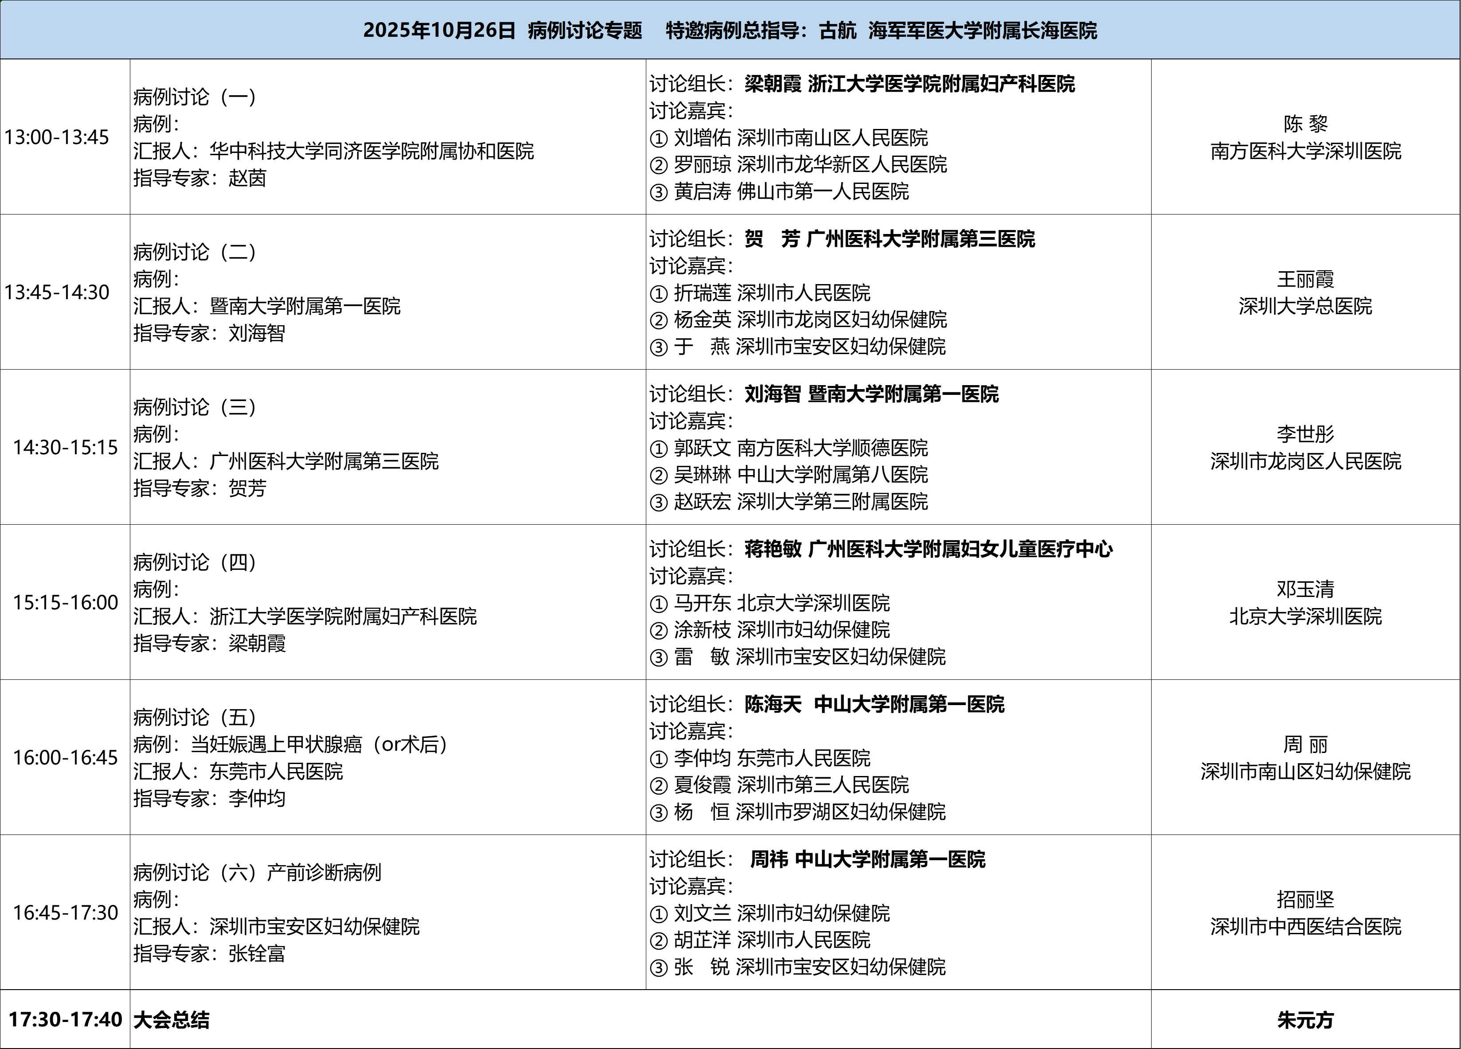Screen dimensions: 1461x1049
Task: Select speaker name 陈 黎
Action: [1305, 124]
